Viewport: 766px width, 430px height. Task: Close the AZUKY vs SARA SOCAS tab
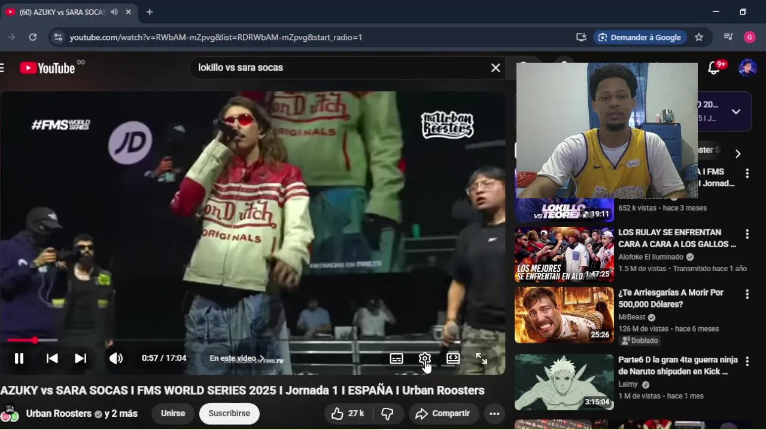coord(128,12)
